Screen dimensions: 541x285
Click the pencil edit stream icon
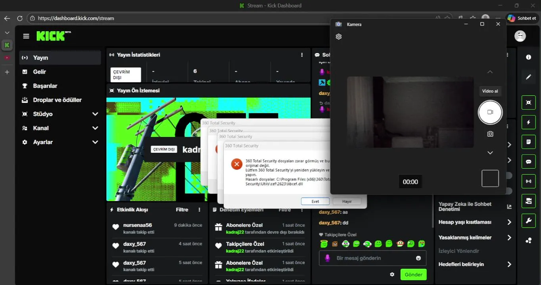click(x=528, y=77)
